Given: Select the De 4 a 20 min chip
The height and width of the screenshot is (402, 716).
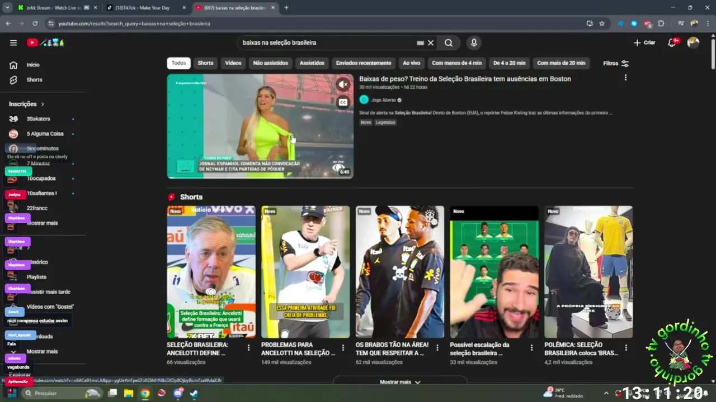Looking at the screenshot, I should tap(509, 63).
